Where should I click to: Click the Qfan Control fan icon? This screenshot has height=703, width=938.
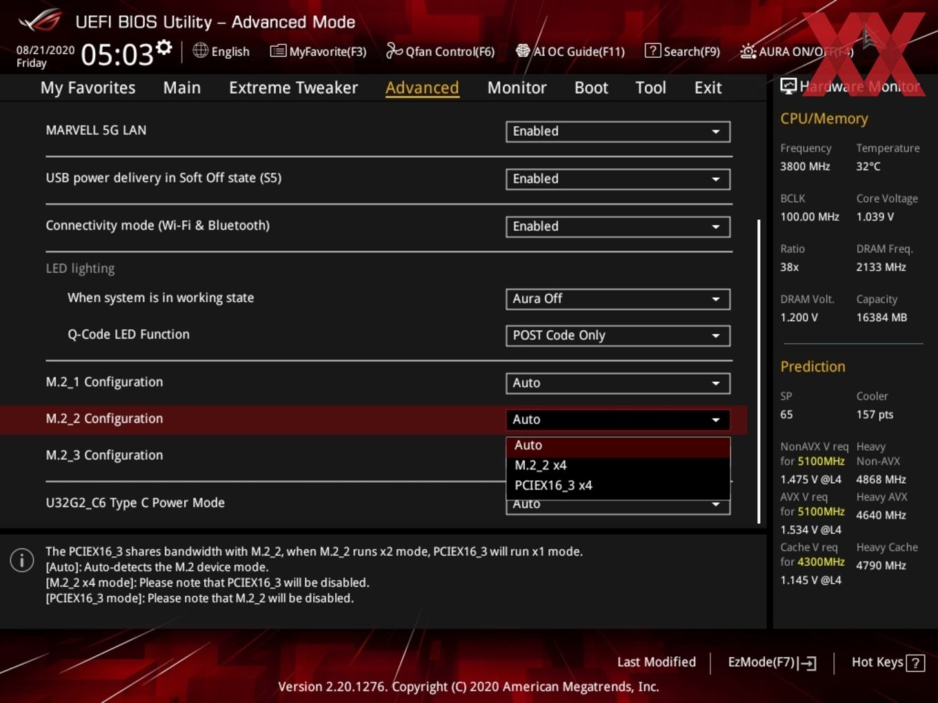pos(394,51)
